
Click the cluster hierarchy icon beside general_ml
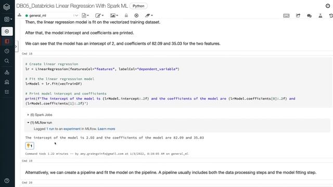(x=20, y=15)
